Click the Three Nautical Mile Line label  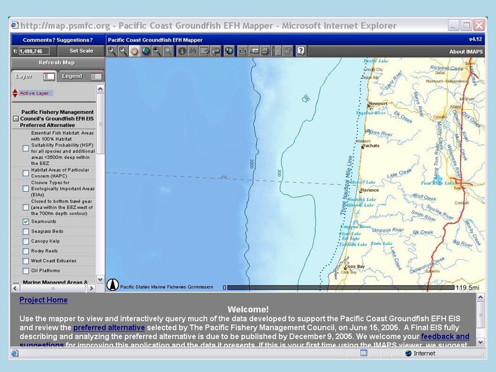[347, 185]
